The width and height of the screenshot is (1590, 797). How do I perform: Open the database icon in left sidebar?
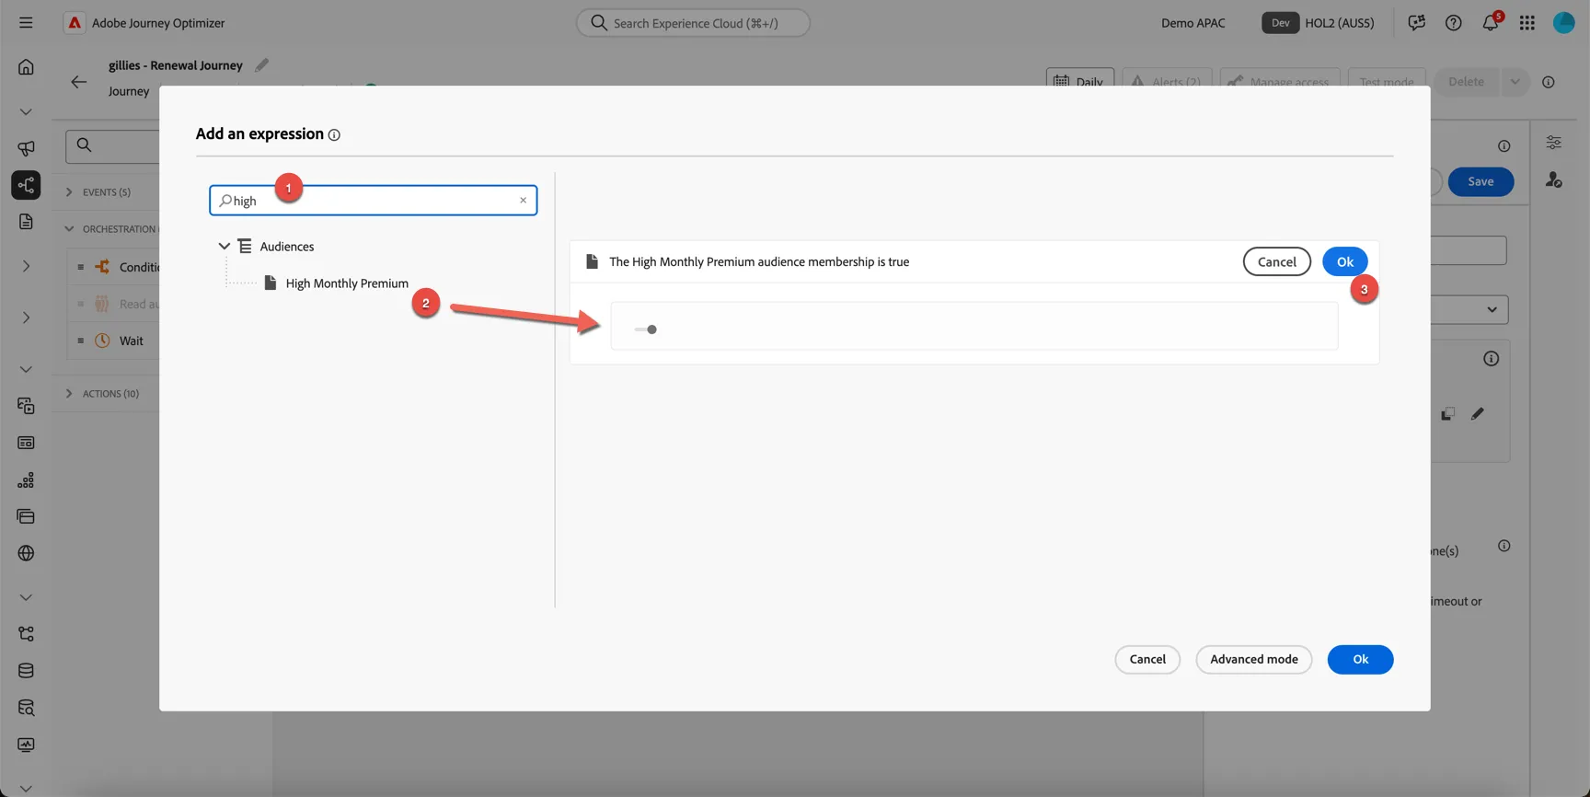point(26,671)
